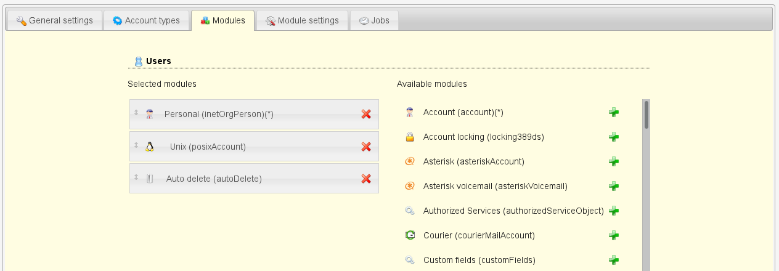Go to the Jobs tab

coord(374,20)
